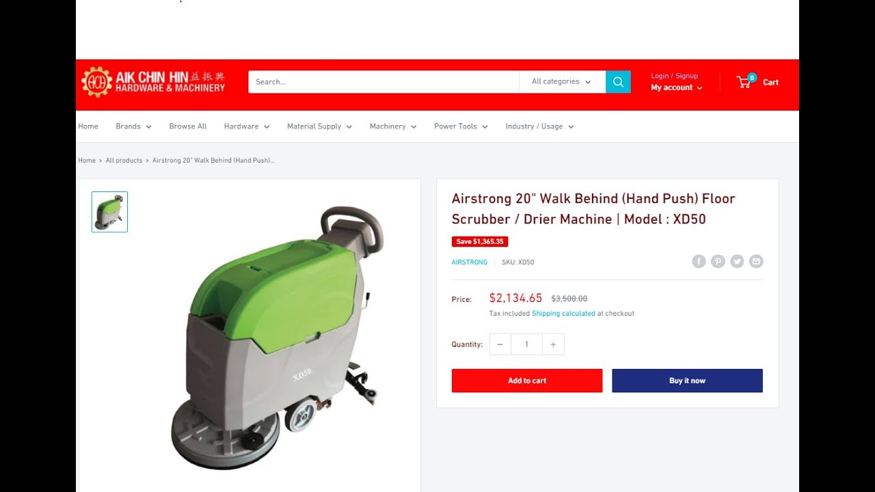The width and height of the screenshot is (875, 492).
Task: Share product by email icon
Action: pos(756,261)
